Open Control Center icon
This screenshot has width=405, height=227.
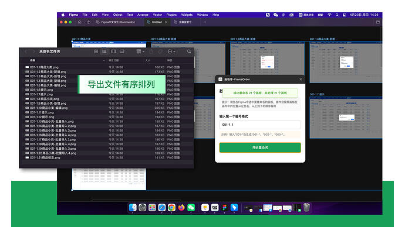pos(345,15)
